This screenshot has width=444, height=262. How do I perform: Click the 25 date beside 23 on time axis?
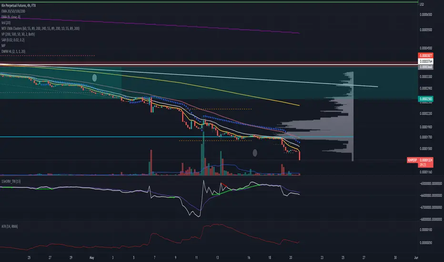pyautogui.click(x=343, y=258)
